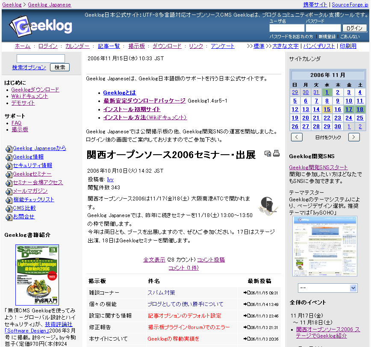Open the 全文表示 link
Image resolution: width=371 pixels, height=347 pixels.
tap(154, 260)
